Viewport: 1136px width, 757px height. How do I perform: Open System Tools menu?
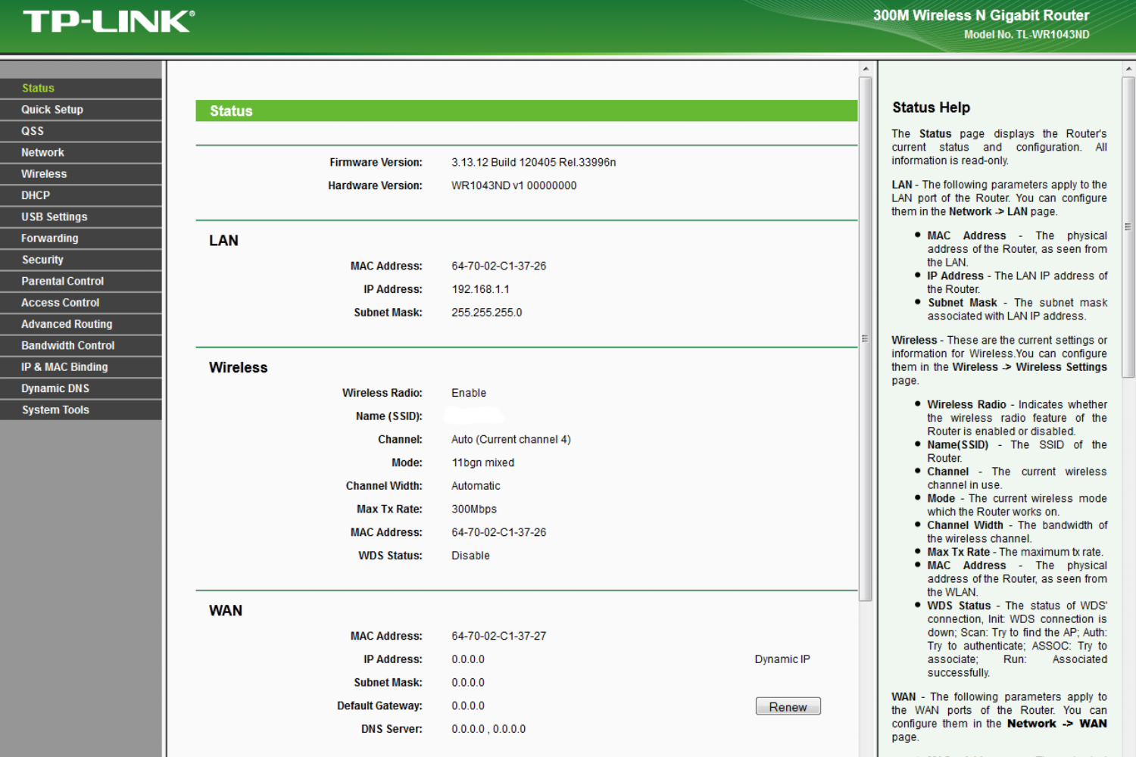coord(55,410)
